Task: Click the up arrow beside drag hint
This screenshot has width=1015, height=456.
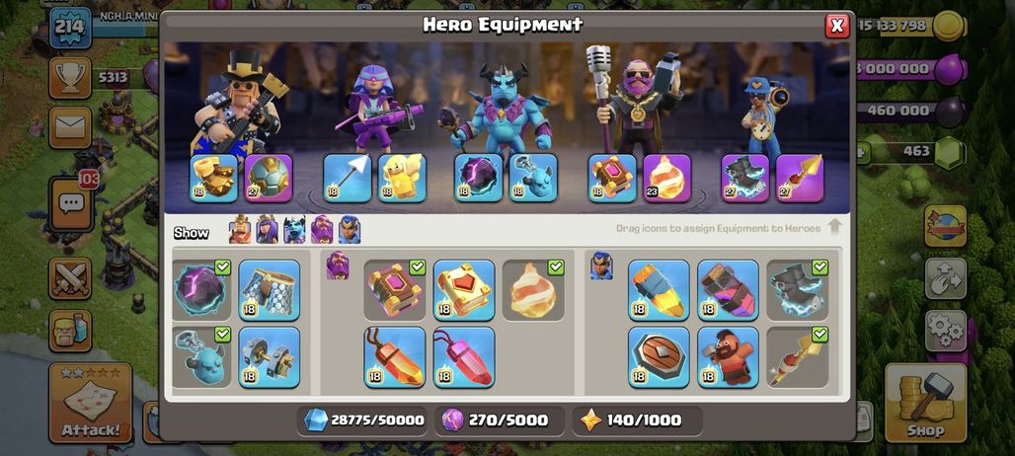Action: click(834, 227)
